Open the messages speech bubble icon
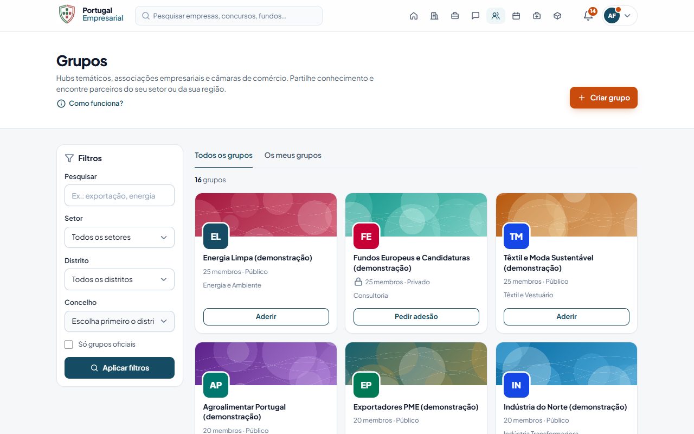Screen dimensions: 694x434 (475, 16)
